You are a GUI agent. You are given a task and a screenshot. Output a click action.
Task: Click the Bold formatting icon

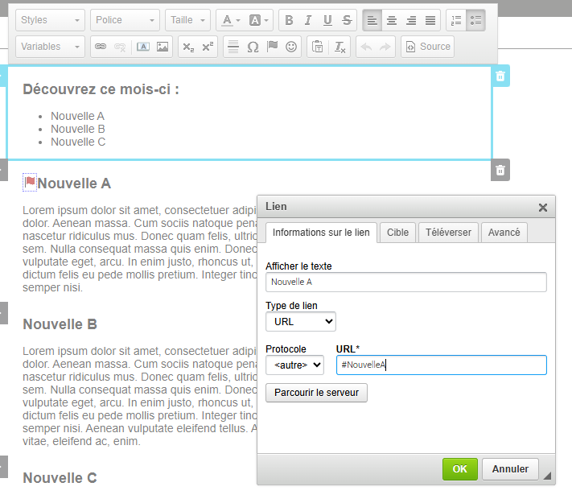tap(290, 20)
